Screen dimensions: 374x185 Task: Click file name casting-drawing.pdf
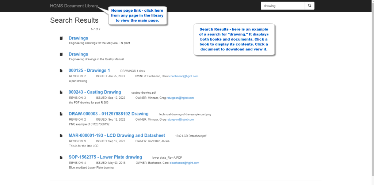(x=144, y=92)
